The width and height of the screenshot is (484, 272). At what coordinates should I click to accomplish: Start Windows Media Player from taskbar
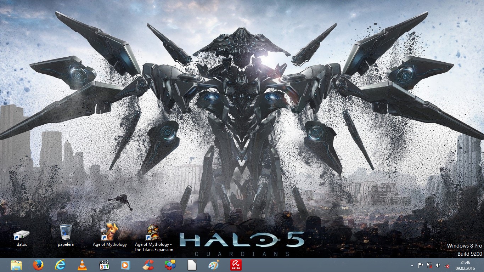point(126,265)
